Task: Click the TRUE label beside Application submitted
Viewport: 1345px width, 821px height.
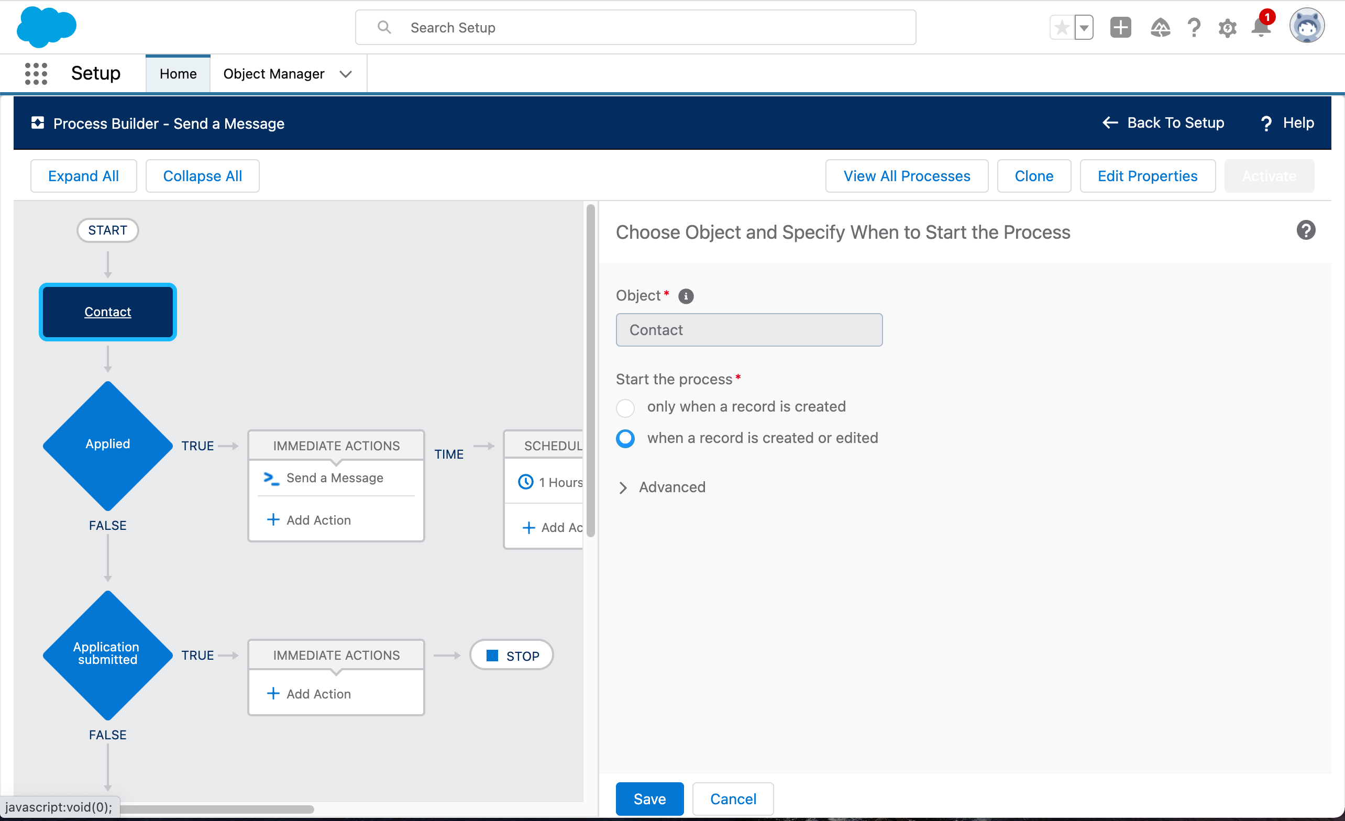Action: (x=197, y=655)
